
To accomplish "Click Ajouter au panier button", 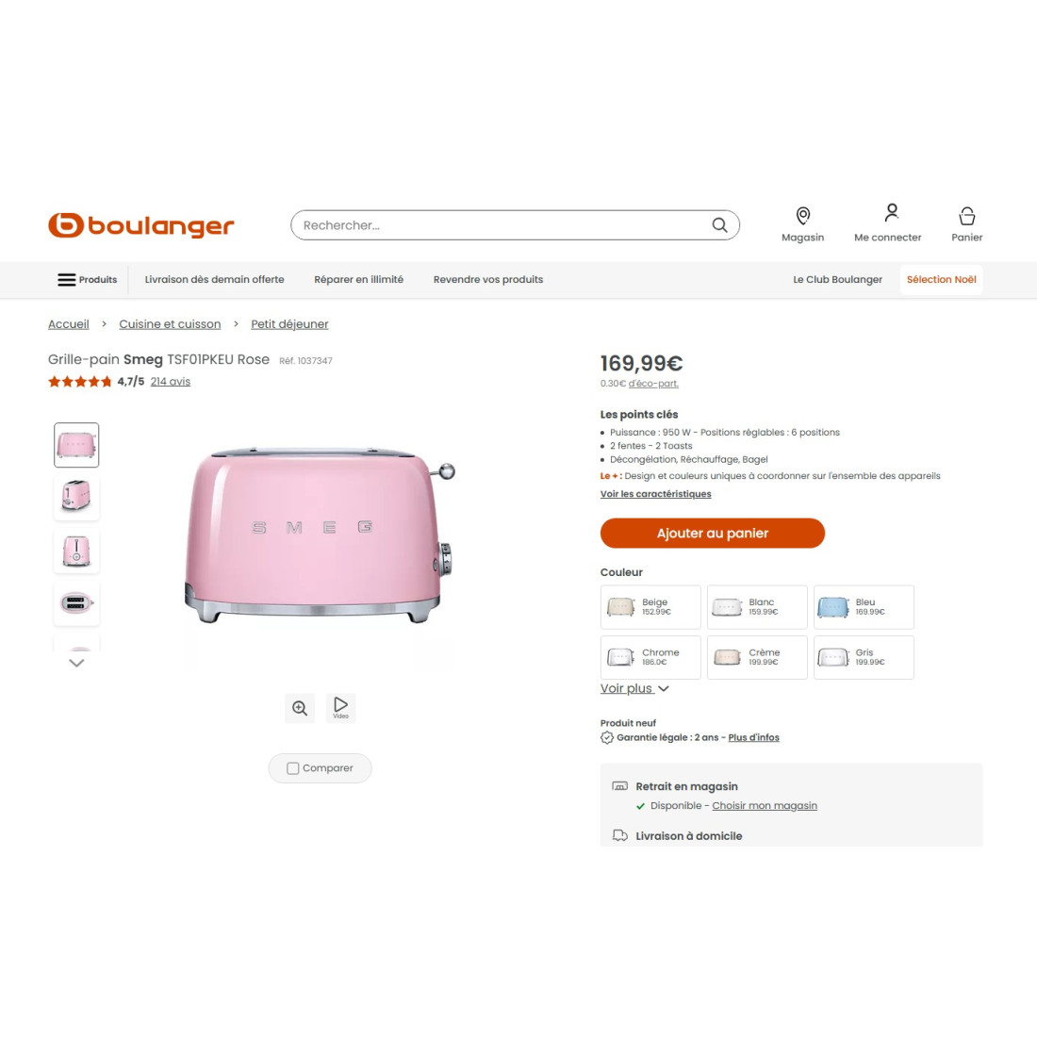I will click(713, 533).
